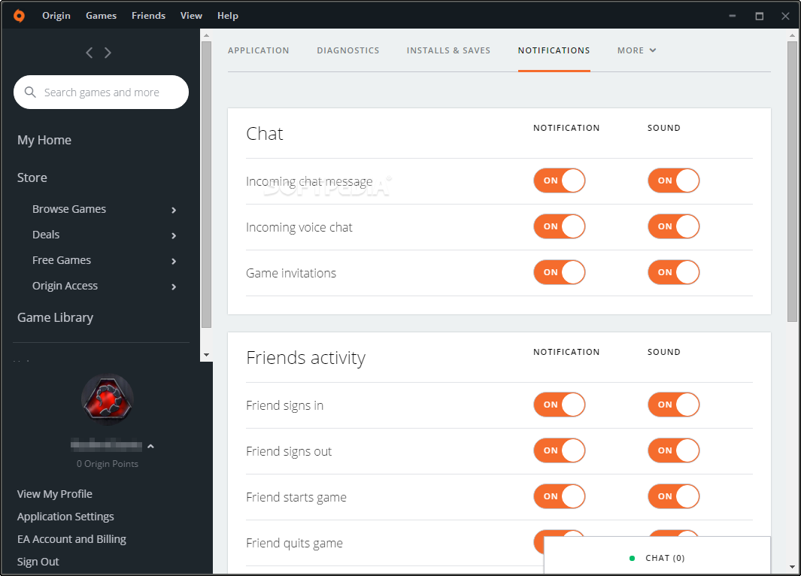Switch to the APPLICATION tab
The width and height of the screenshot is (801, 576).
point(259,50)
